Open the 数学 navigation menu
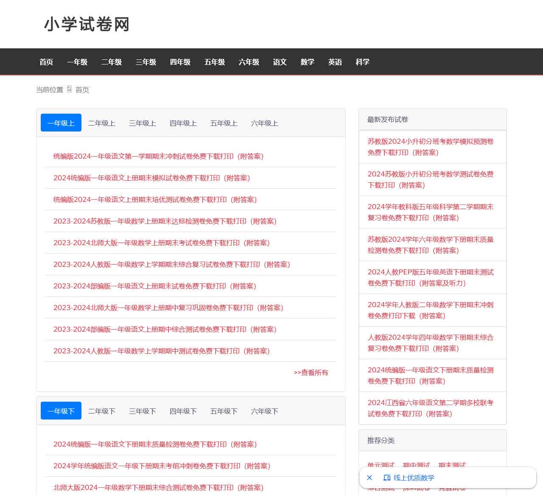 point(307,62)
